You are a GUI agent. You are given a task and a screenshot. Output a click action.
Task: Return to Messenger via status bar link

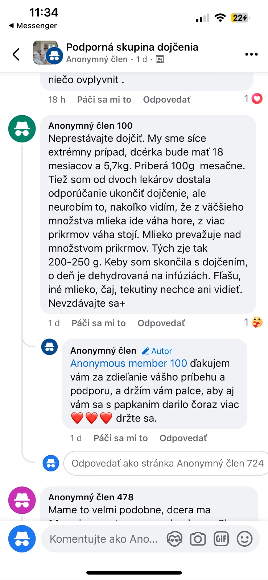click(x=33, y=26)
